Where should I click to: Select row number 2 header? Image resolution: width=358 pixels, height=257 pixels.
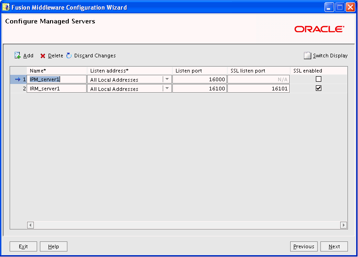click(x=18, y=89)
